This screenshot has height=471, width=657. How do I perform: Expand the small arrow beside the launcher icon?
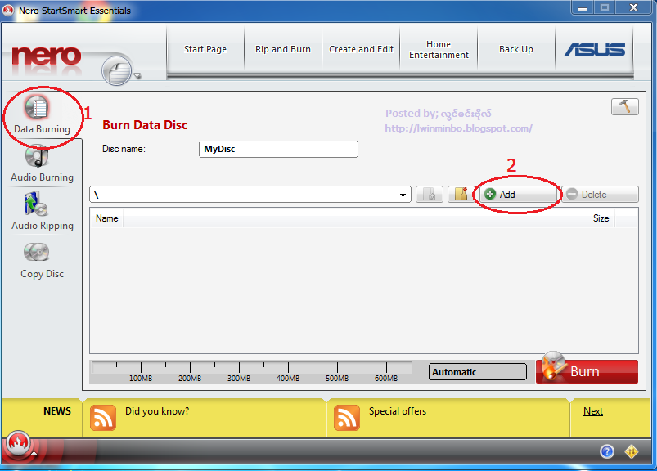pyautogui.click(x=137, y=76)
